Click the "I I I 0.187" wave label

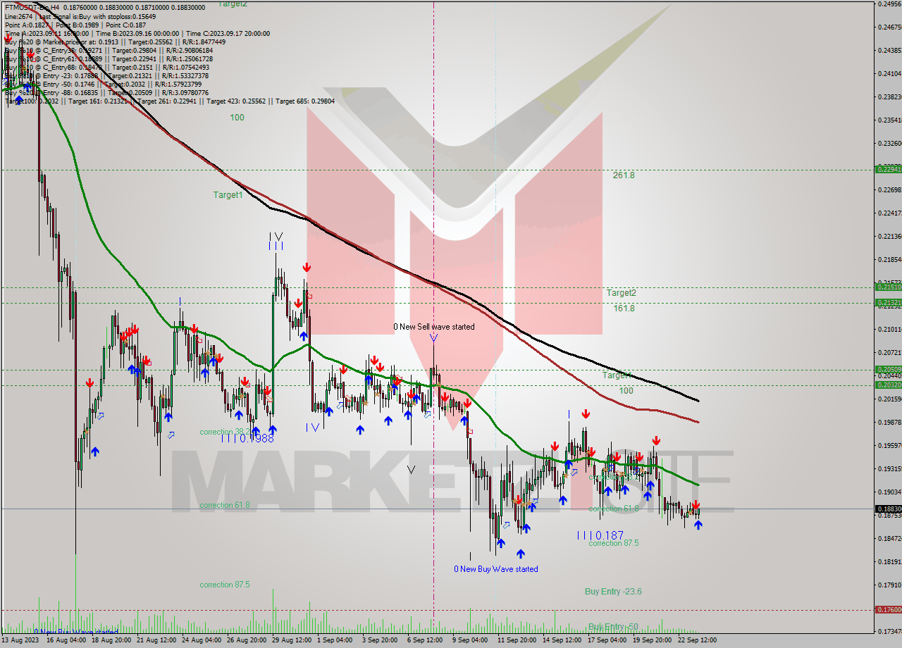click(x=600, y=535)
